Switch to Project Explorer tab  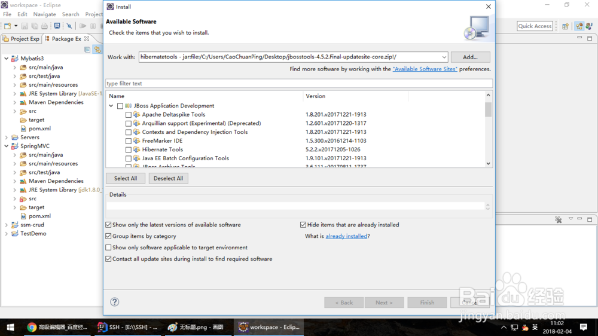click(x=22, y=38)
